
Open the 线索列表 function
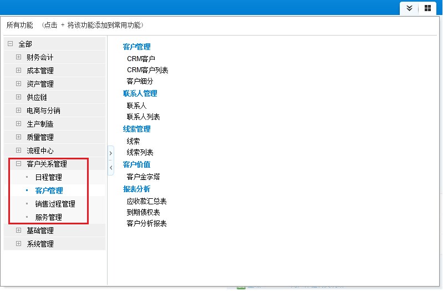[x=140, y=152]
